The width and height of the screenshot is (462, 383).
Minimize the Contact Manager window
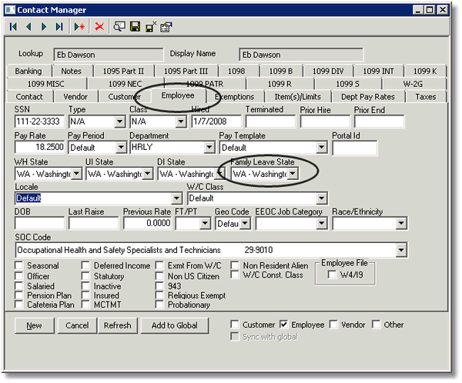(x=418, y=10)
